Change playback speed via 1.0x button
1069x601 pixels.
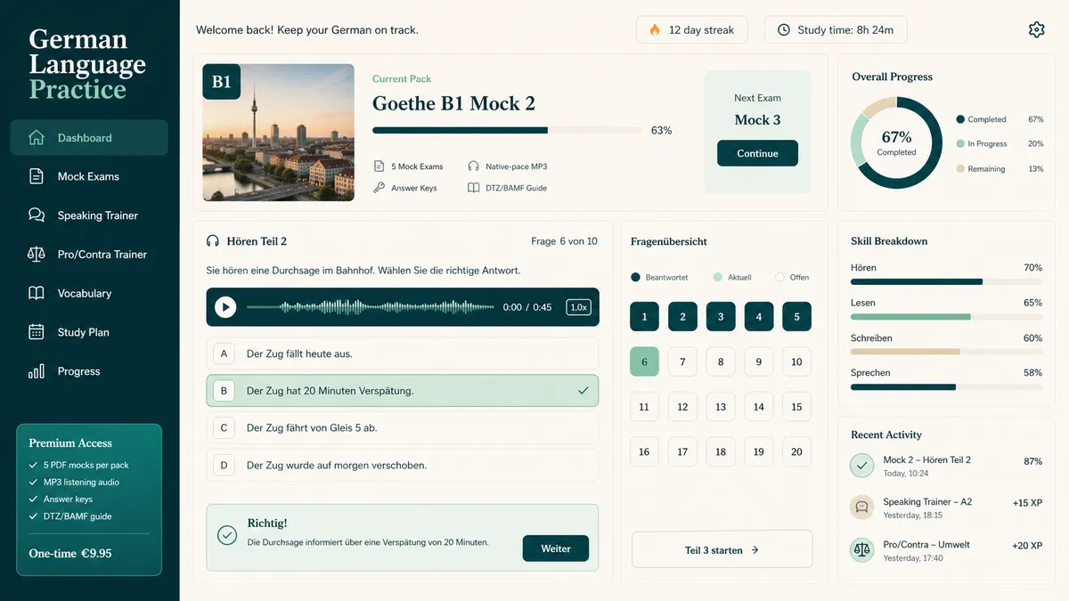[578, 307]
